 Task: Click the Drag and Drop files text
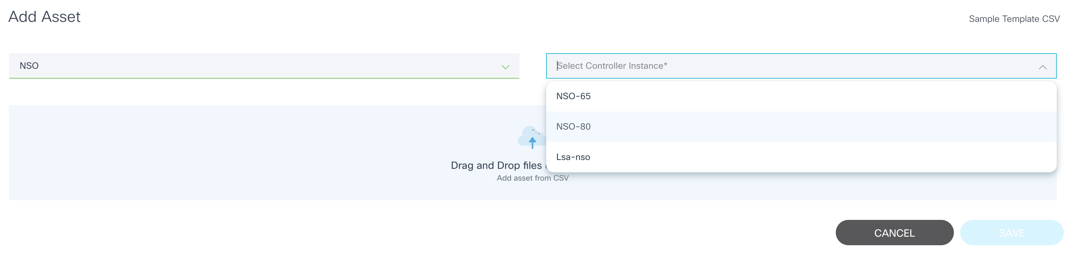(x=496, y=165)
